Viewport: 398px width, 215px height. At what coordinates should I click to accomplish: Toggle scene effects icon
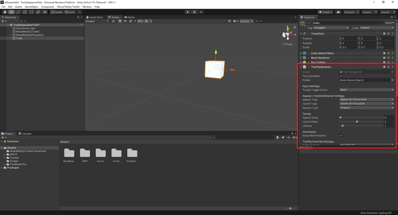tap(131, 21)
